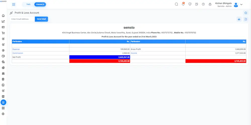
Task: Click the card icon in sidebar
Action: pos(3,27)
